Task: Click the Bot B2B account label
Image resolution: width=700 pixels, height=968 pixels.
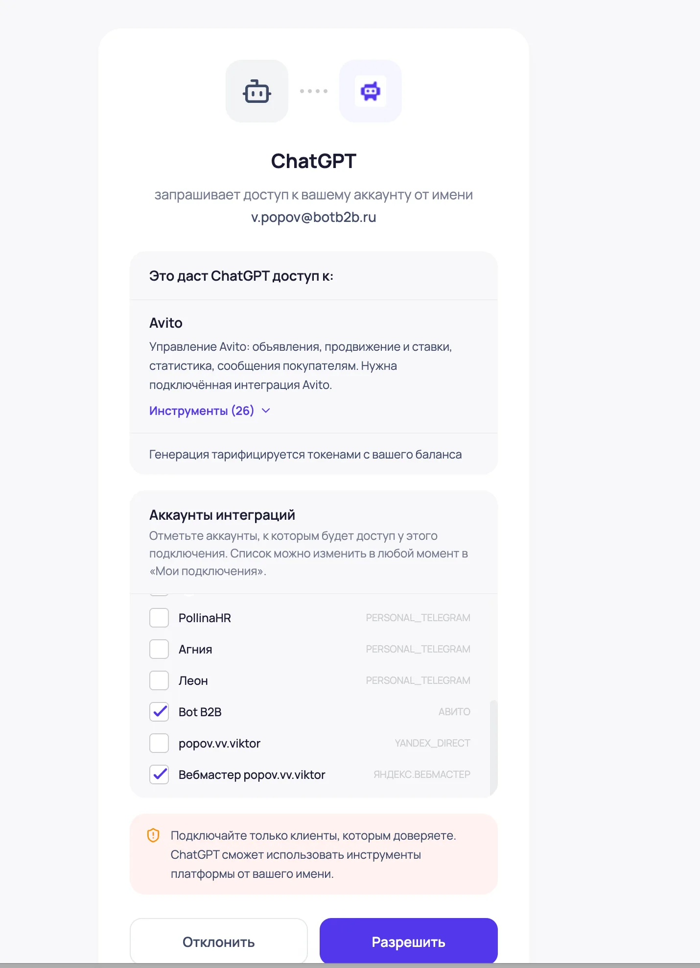Action: tap(200, 712)
